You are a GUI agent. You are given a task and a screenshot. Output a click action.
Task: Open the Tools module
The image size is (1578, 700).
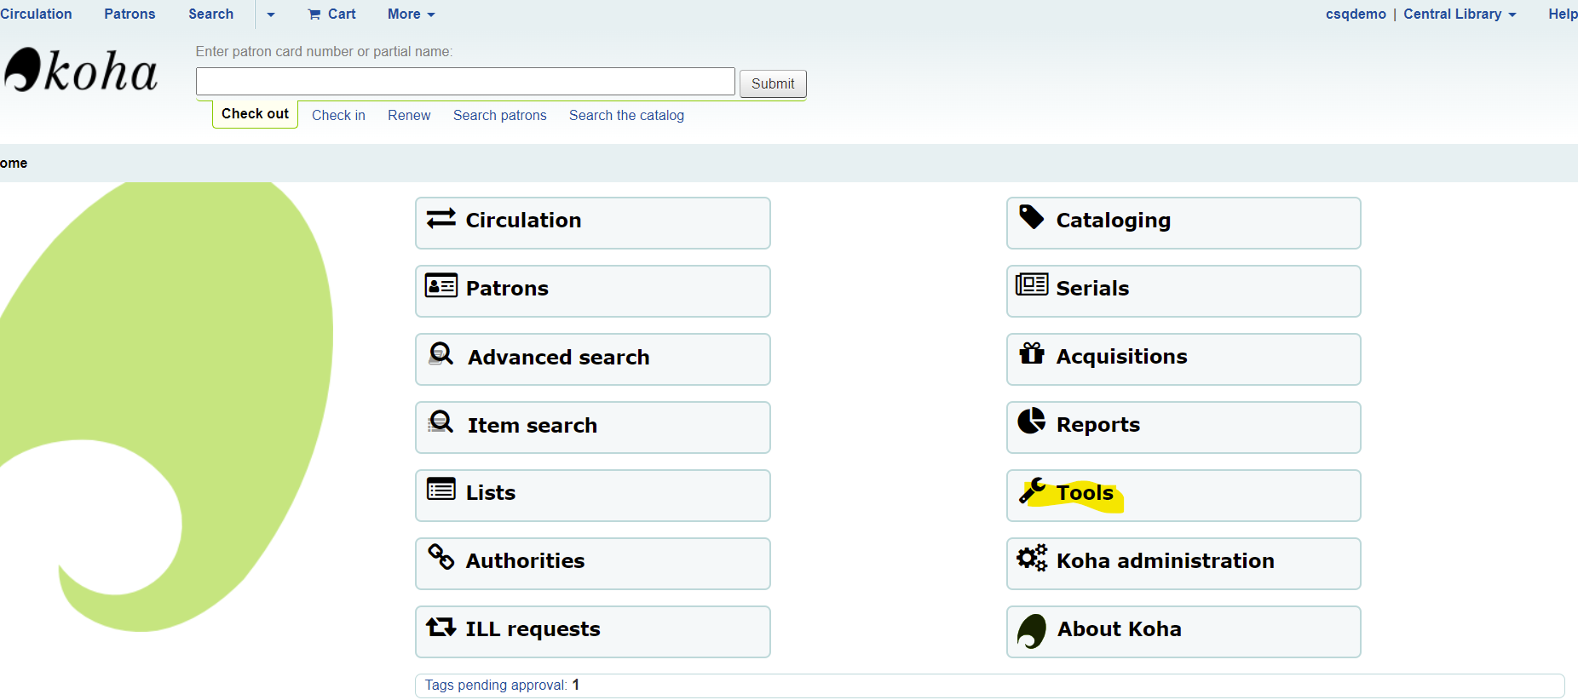point(1183,496)
